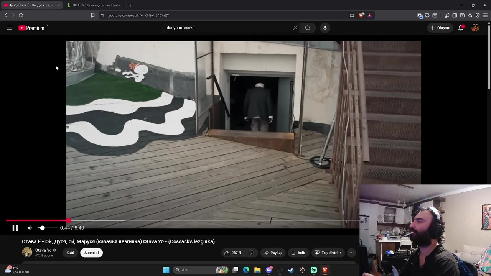The height and width of the screenshot is (276, 491).
Task: Go back with the browser back arrow
Action: click(x=6, y=15)
